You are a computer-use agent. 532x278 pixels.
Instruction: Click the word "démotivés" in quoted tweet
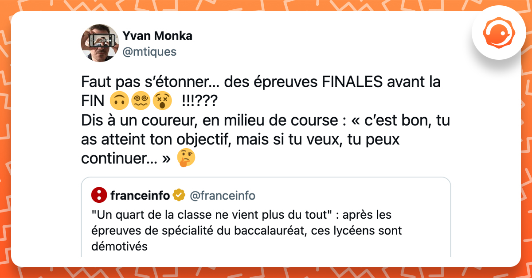click(119, 246)
